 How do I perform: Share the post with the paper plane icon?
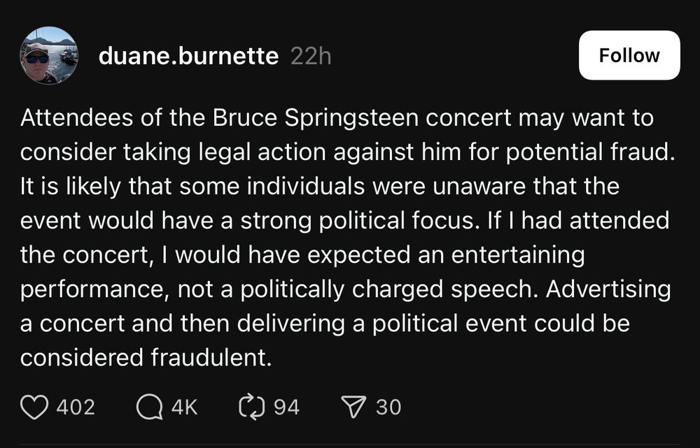tap(353, 407)
